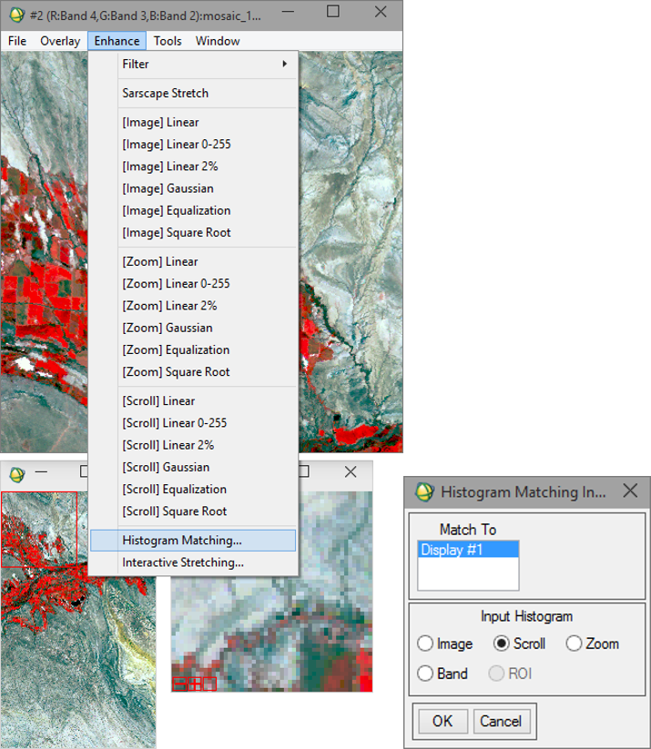Toggle crosshair box in zoom window
Screen dimensions: 651x749
tap(209, 684)
